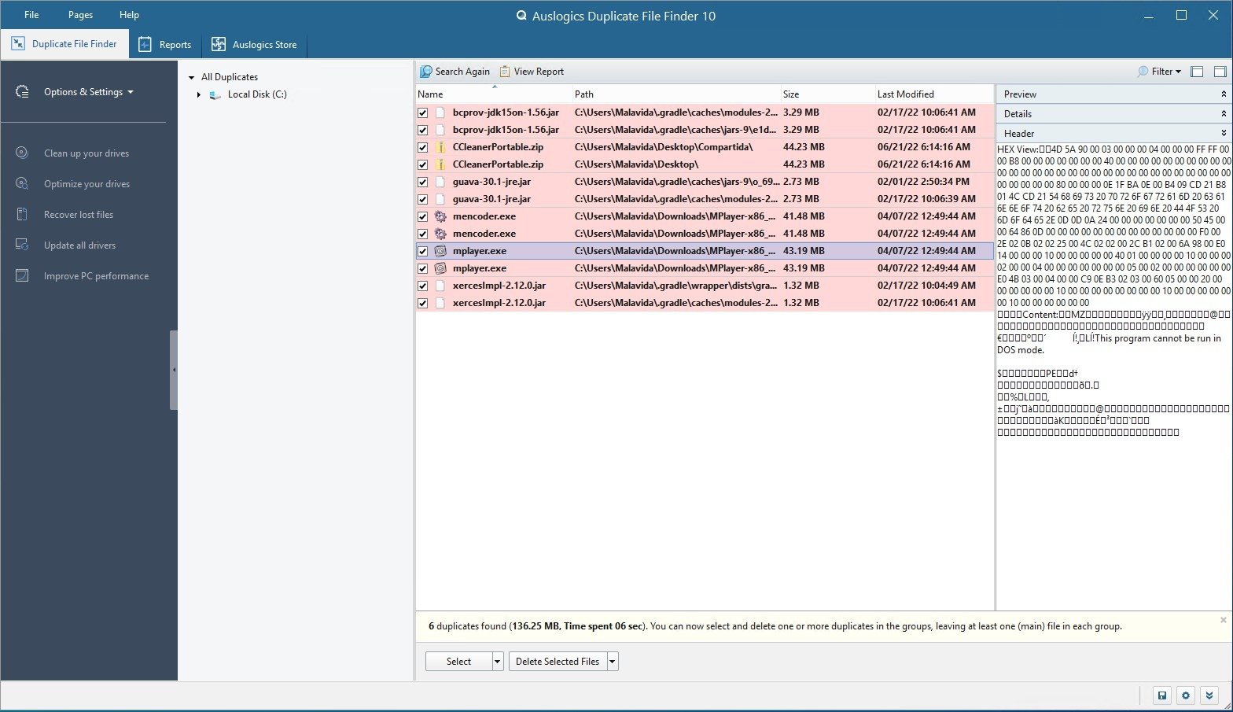Sort the list by Size column header
1233x712 pixels.
(826, 94)
